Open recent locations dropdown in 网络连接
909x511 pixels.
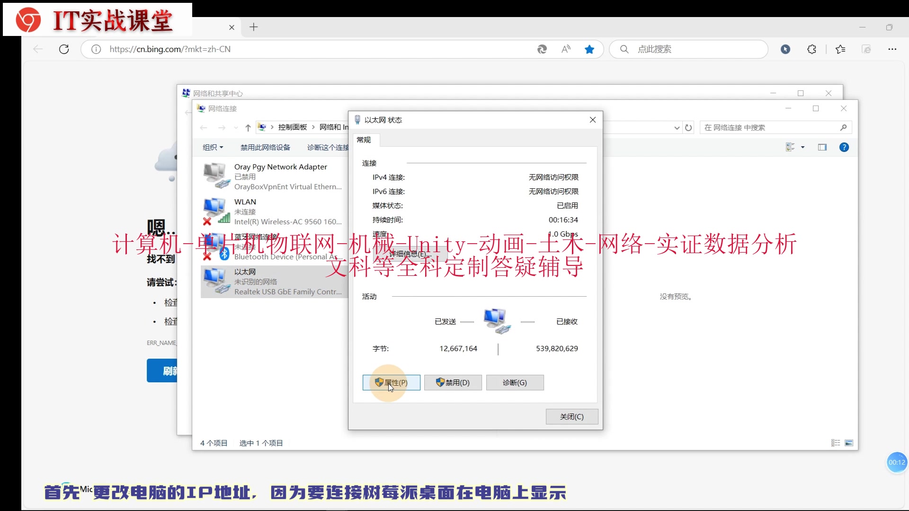[236, 128]
